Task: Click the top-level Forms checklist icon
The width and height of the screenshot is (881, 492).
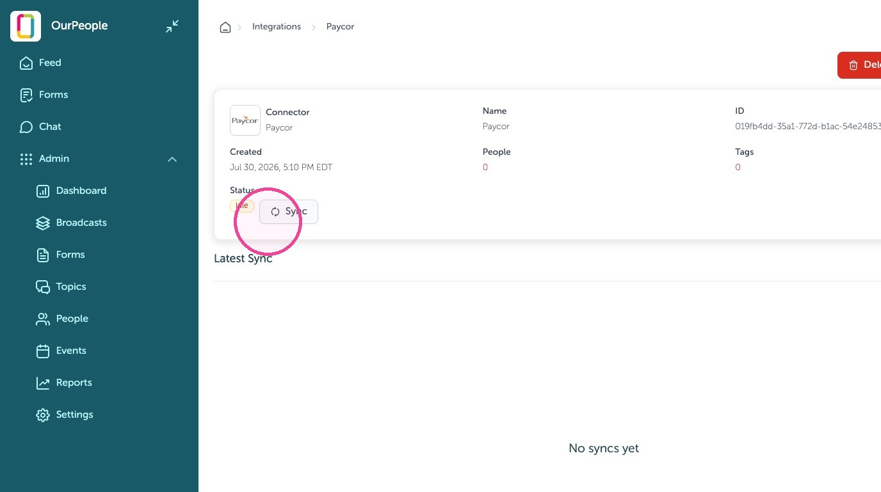Action: [26, 95]
